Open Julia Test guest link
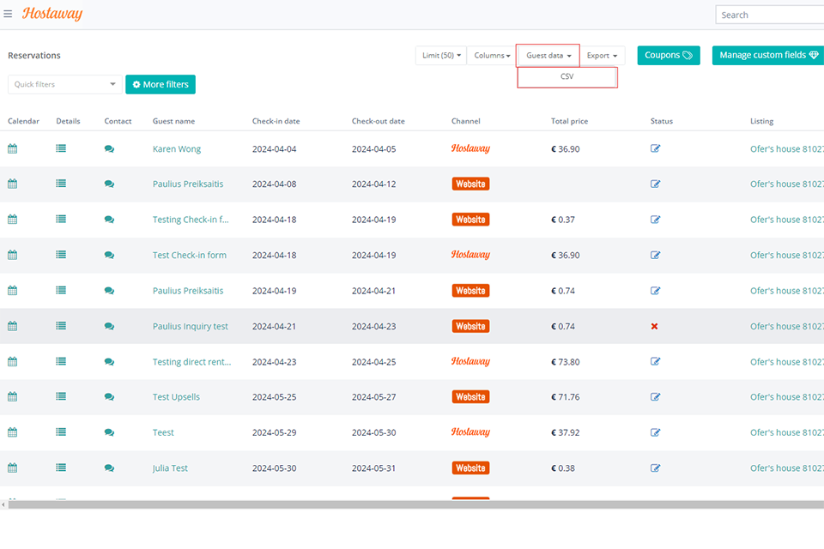Viewport: 824px width, 549px height. (x=170, y=468)
